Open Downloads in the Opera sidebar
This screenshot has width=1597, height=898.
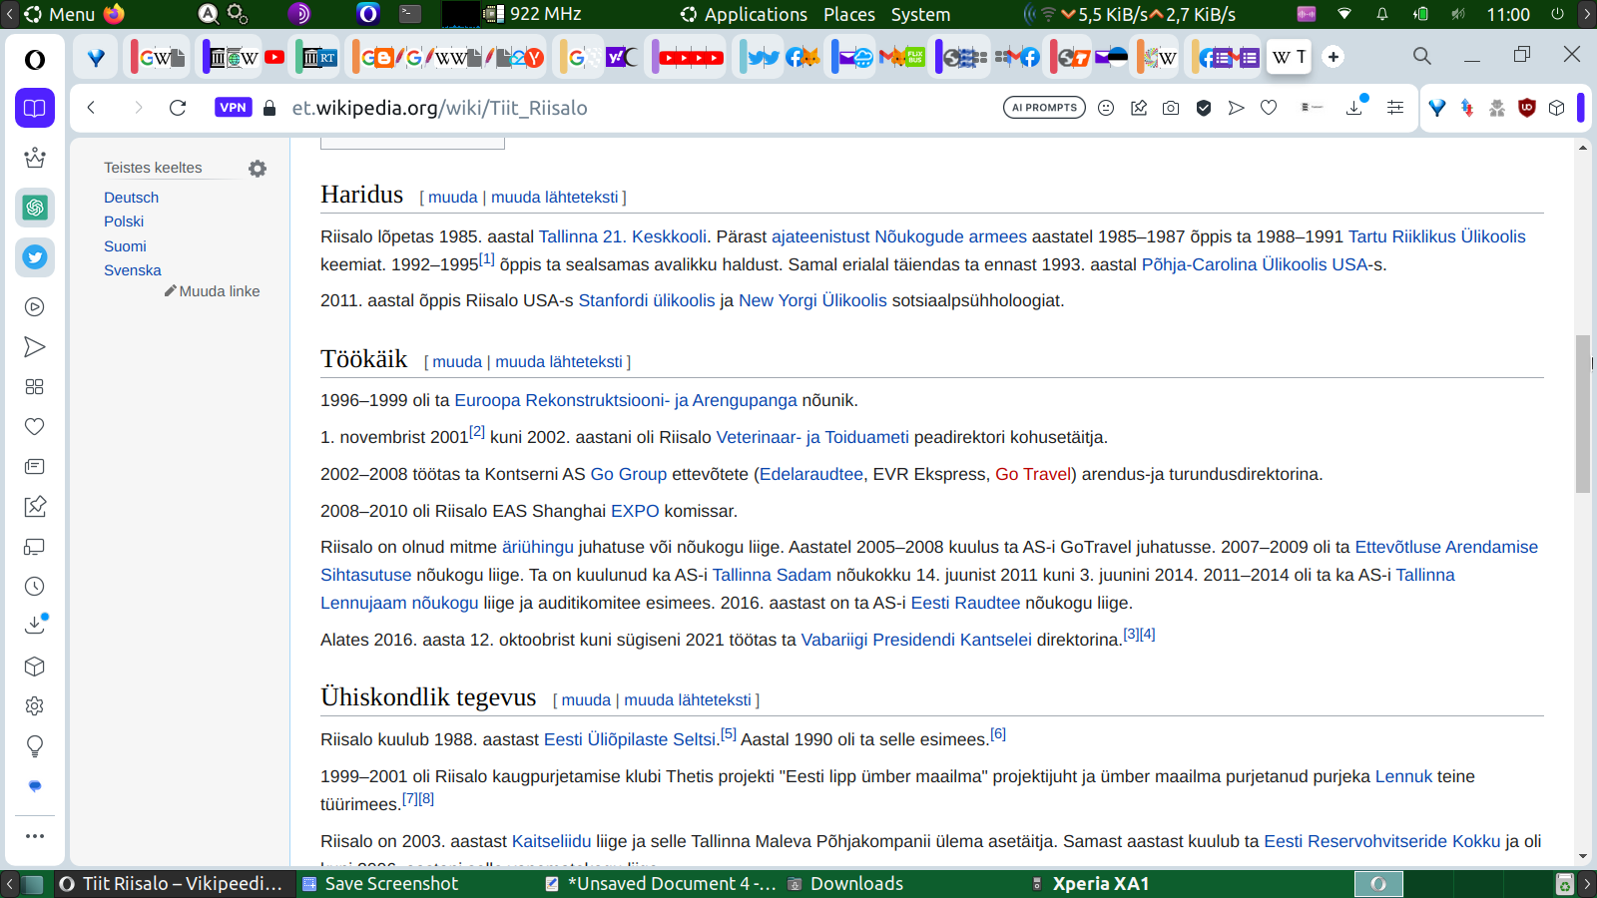click(35, 626)
